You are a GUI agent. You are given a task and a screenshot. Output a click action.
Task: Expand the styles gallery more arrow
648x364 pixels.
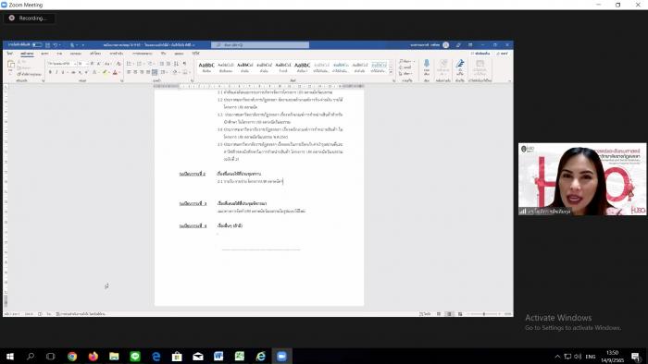tap(391, 73)
